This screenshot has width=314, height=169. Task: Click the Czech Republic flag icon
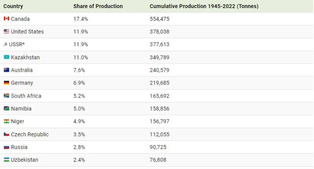[x=7, y=134]
